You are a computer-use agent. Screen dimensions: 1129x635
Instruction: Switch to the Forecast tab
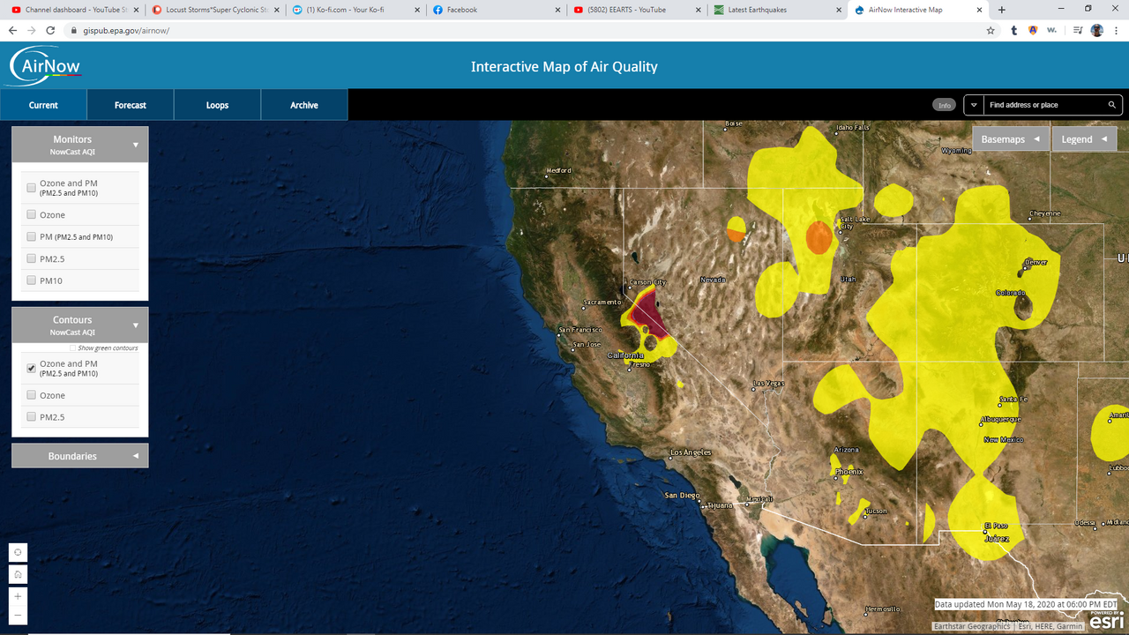[131, 105]
